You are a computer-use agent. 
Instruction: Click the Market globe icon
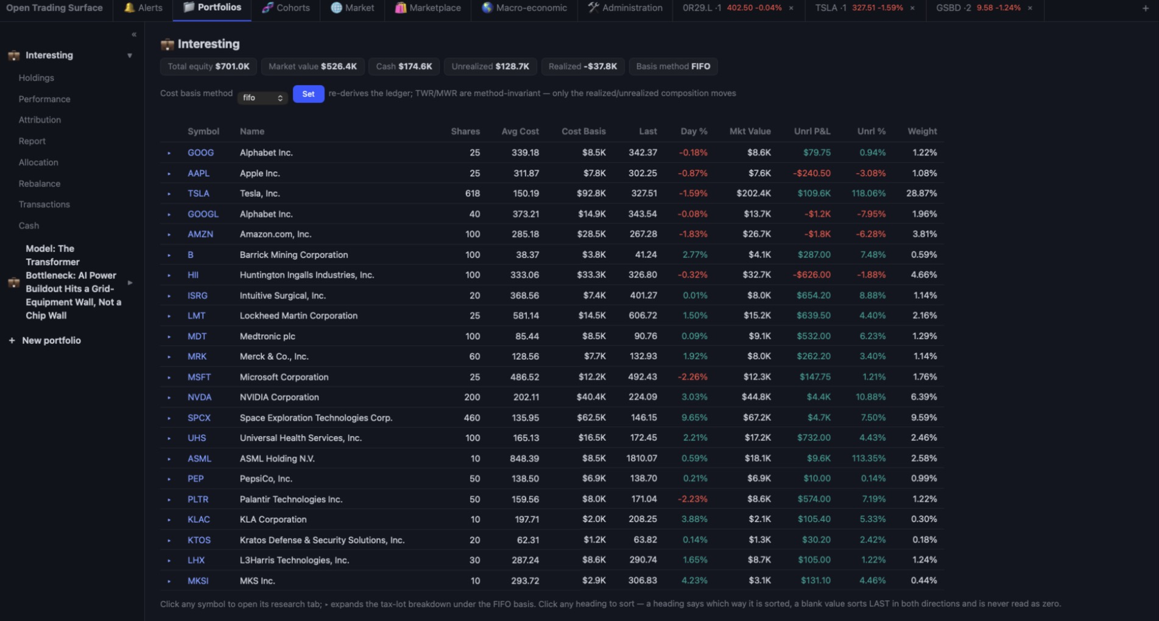tap(336, 8)
